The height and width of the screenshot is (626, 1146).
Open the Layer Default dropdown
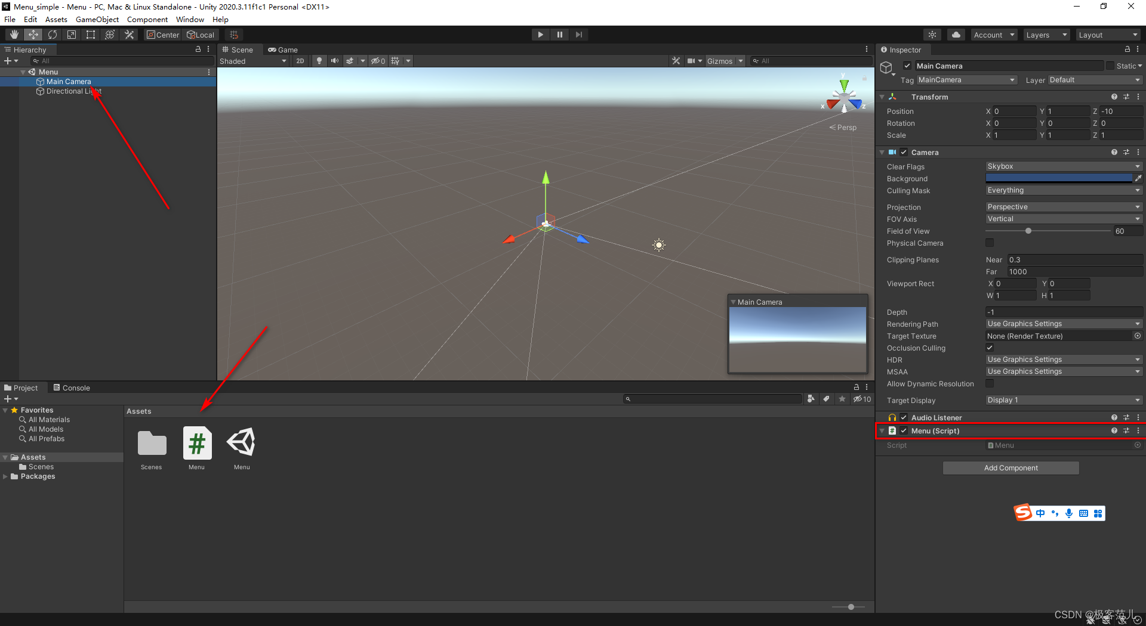[1095, 80]
